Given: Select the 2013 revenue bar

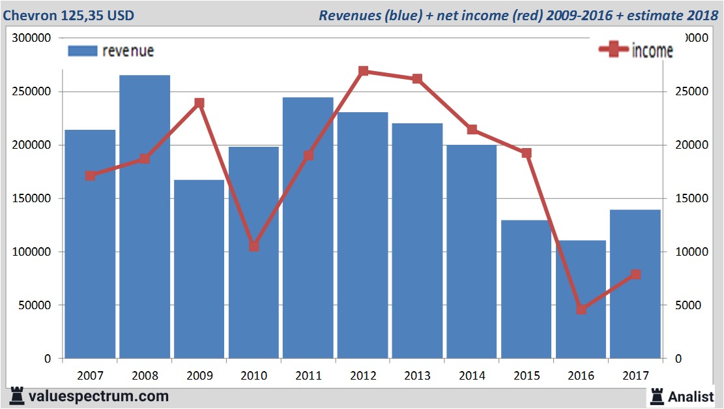Looking at the screenshot, I should click(418, 241).
